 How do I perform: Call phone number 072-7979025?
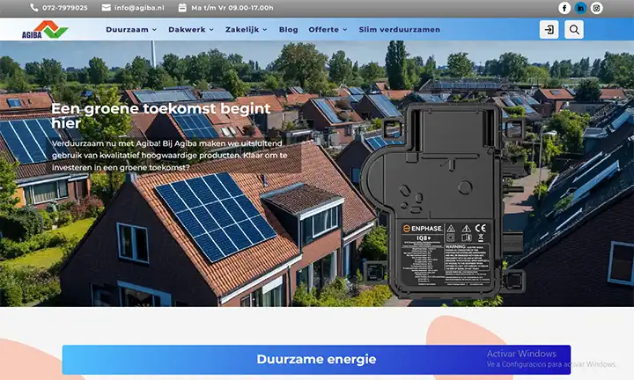(65, 8)
